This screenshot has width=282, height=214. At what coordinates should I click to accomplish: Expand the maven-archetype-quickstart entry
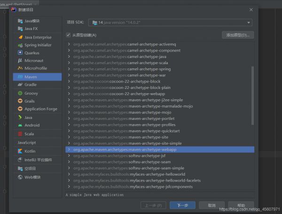[x=69, y=131]
